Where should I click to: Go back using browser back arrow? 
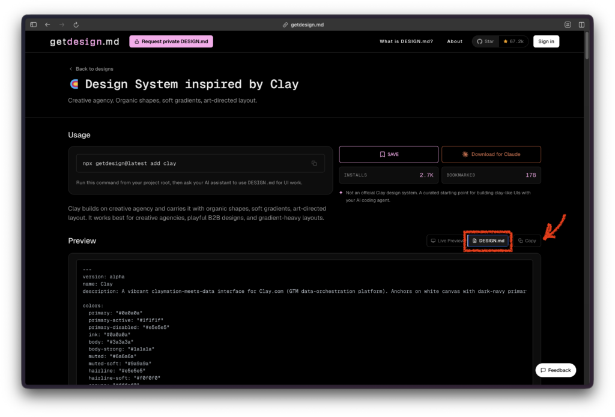tap(47, 25)
